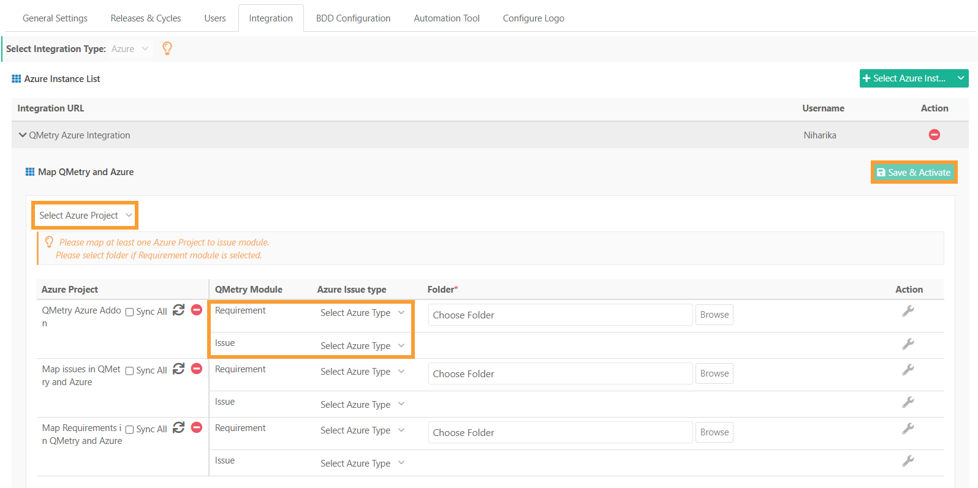Click the QMetry Module column header
978x488 pixels.
coord(249,290)
